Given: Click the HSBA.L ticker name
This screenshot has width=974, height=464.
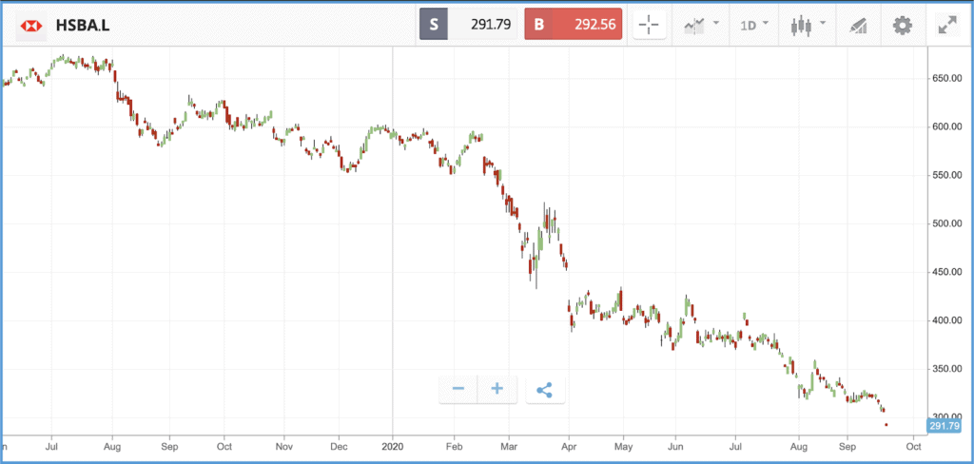Looking at the screenshot, I should 83,26.
